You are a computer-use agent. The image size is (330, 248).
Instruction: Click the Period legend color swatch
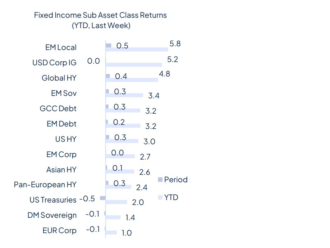coord(160,179)
